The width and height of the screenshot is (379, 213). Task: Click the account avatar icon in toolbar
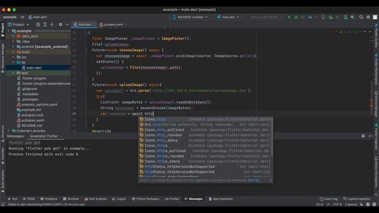[375, 17]
